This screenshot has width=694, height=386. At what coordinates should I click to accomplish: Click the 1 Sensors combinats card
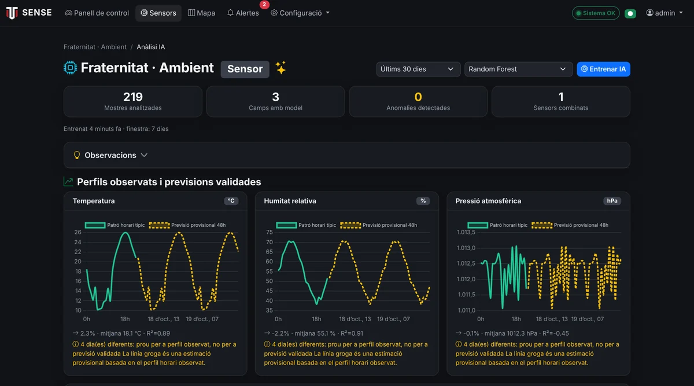click(561, 101)
